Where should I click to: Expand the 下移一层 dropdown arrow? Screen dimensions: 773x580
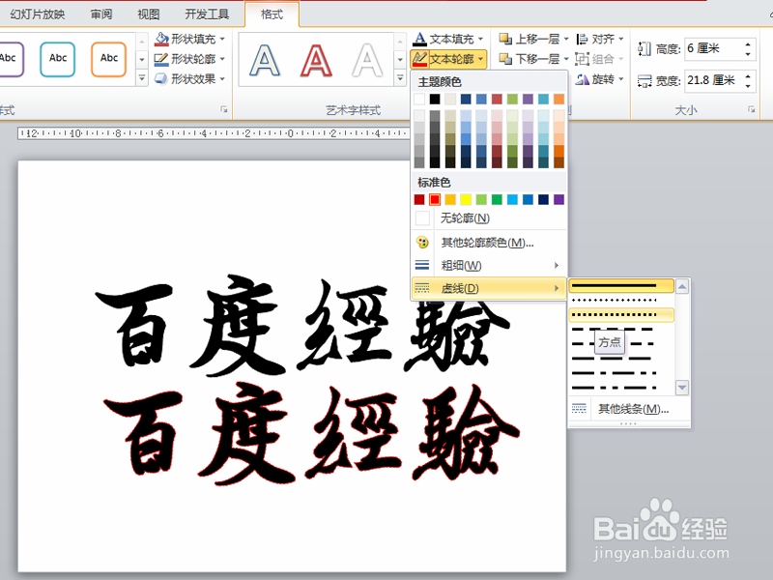pyautogui.click(x=566, y=59)
